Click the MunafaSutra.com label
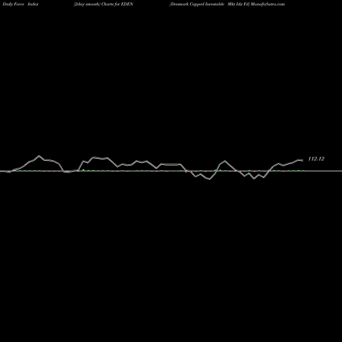342x342 pixels. pyautogui.click(x=267, y=4)
